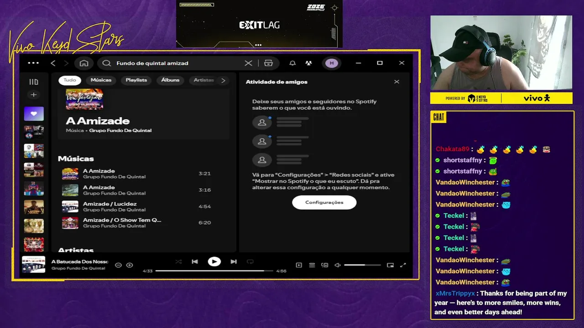Open the three-dot Spotify main menu
Screen dimensions: 584x328
point(33,63)
